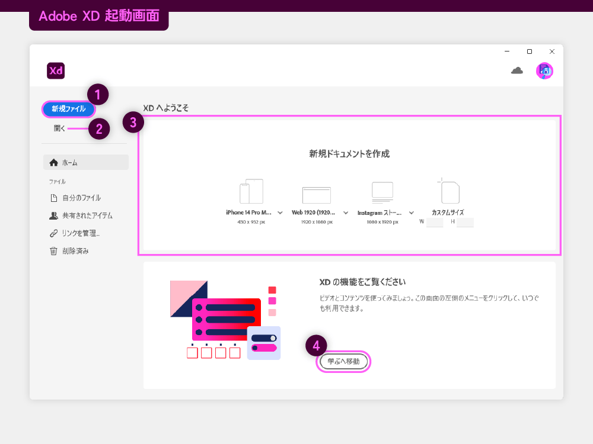
Task: Minimize the Adobe XD window
Action: click(x=507, y=52)
